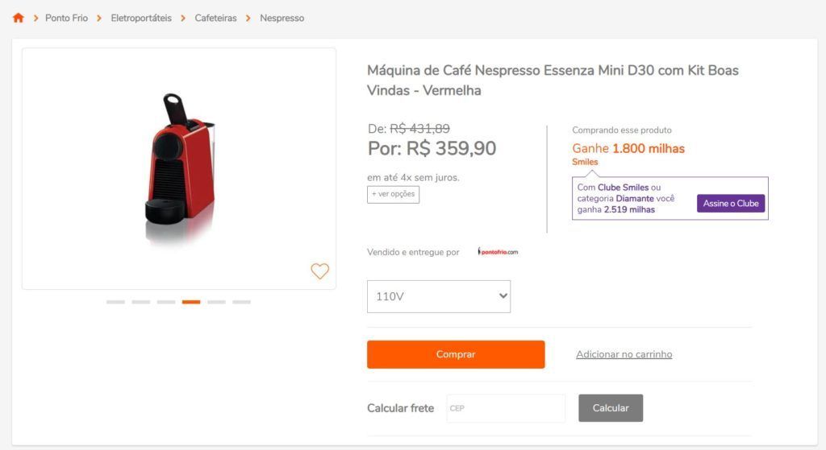826x450 pixels.
Task: Open Eletroportáteis breadcrumb
Action: coord(141,18)
